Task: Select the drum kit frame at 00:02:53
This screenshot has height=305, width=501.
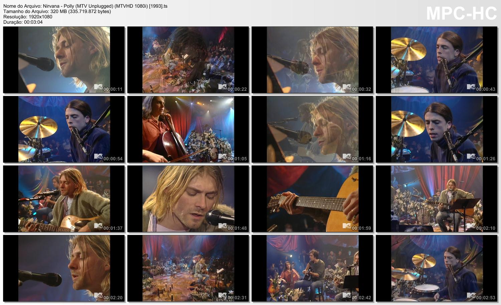Action: pyautogui.click(x=437, y=268)
